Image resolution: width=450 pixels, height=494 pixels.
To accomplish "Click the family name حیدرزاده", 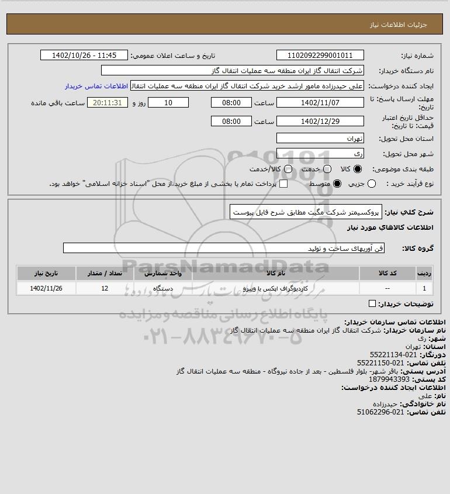I will click(386, 404).
